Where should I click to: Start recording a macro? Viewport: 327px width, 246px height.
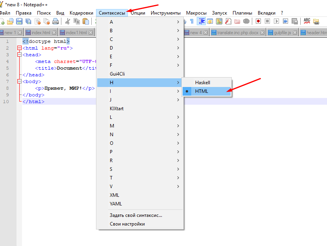tap(258, 21)
